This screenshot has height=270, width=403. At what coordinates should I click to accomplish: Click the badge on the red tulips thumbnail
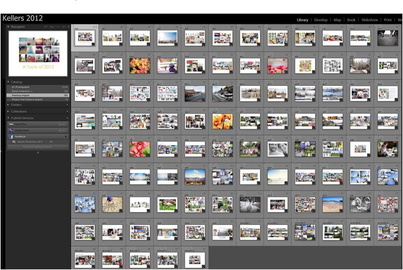click(286, 72)
